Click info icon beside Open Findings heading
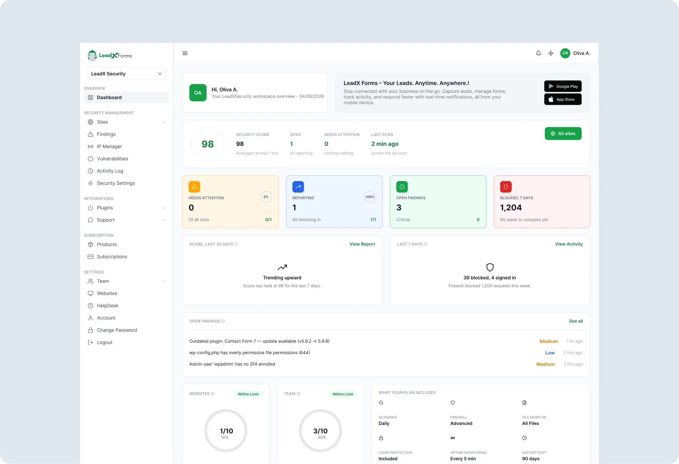Viewport: 679px width, 464px height. pyautogui.click(x=223, y=321)
